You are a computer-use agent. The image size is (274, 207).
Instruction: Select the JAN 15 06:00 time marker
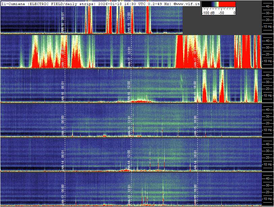click(63, 125)
